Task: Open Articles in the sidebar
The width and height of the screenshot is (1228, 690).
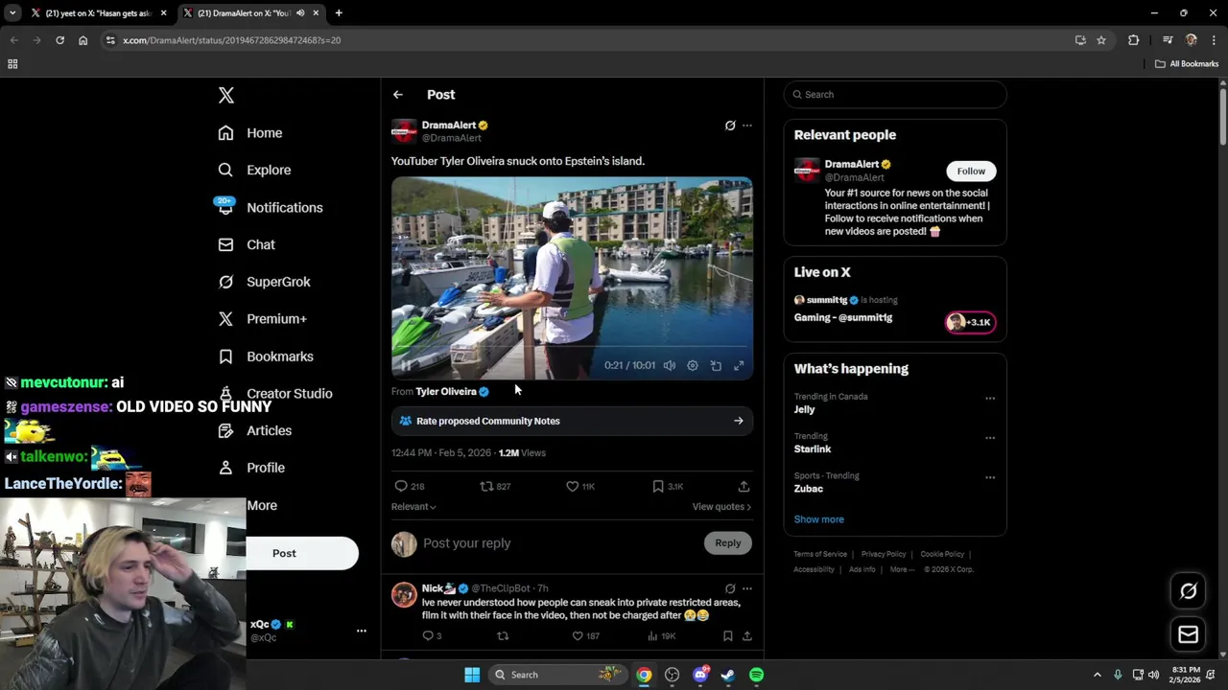Action: pos(255,430)
